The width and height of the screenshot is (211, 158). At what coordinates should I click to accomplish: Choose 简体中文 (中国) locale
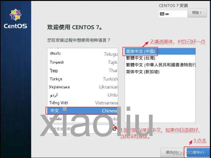[160, 51]
